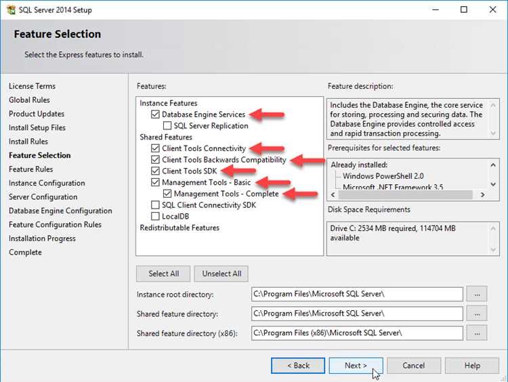Select LocalDB label in features list

[175, 217]
